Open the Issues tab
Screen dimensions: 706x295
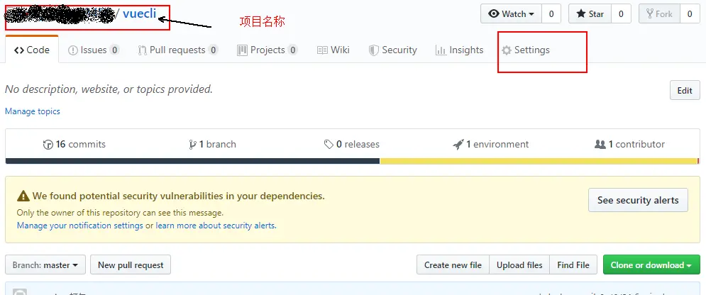(x=93, y=50)
